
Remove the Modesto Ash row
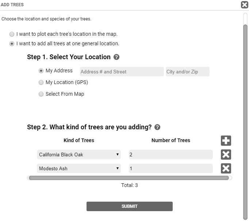(226, 168)
